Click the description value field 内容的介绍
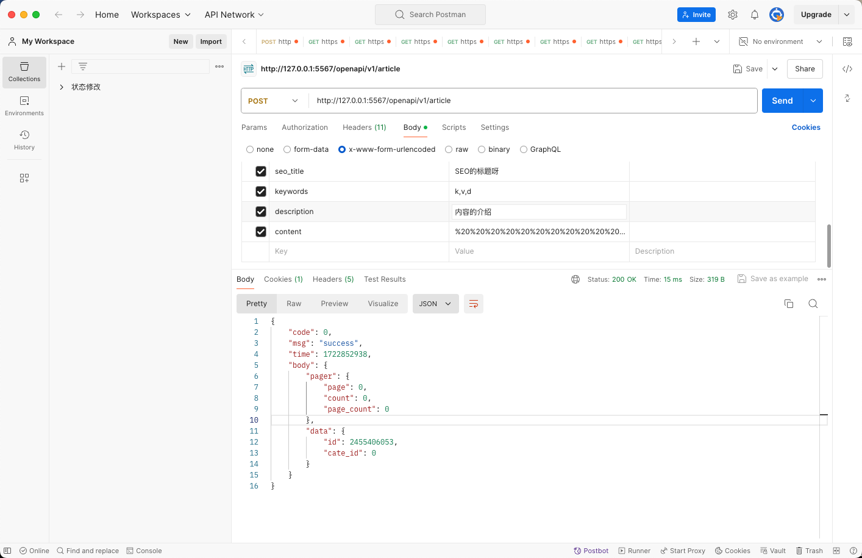 point(539,212)
